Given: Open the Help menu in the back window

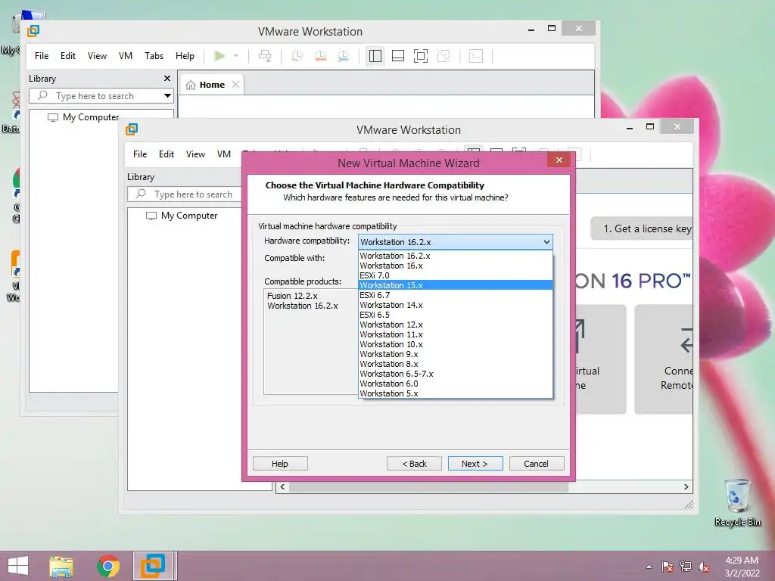Looking at the screenshot, I should coord(185,56).
